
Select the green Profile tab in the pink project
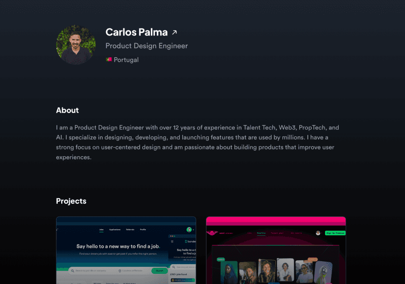pos(261,233)
